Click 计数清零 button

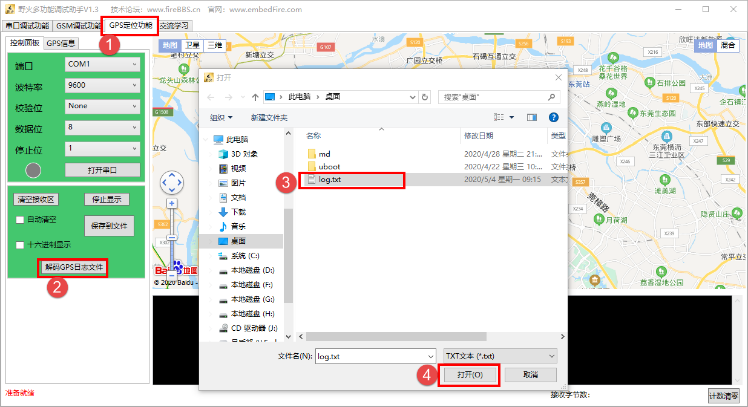[724, 396]
